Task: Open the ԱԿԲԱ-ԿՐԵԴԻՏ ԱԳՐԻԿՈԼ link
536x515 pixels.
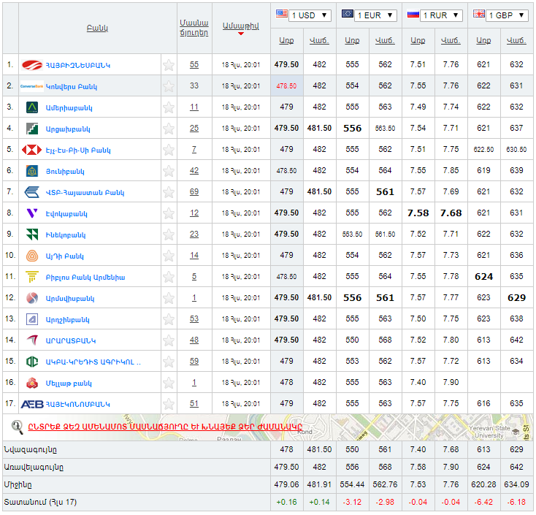Action: tap(93, 362)
